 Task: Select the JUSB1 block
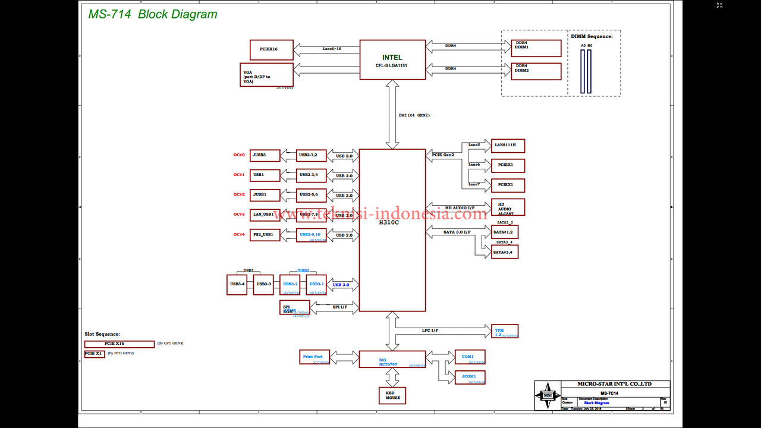tap(265, 194)
